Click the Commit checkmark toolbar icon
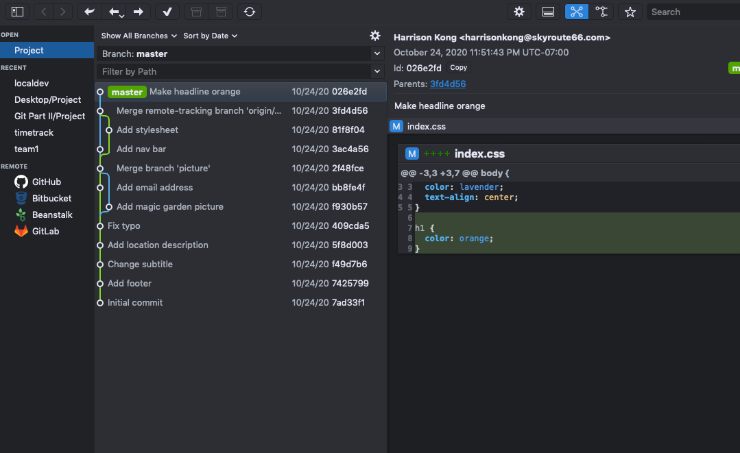This screenshot has height=453, width=740. point(167,12)
